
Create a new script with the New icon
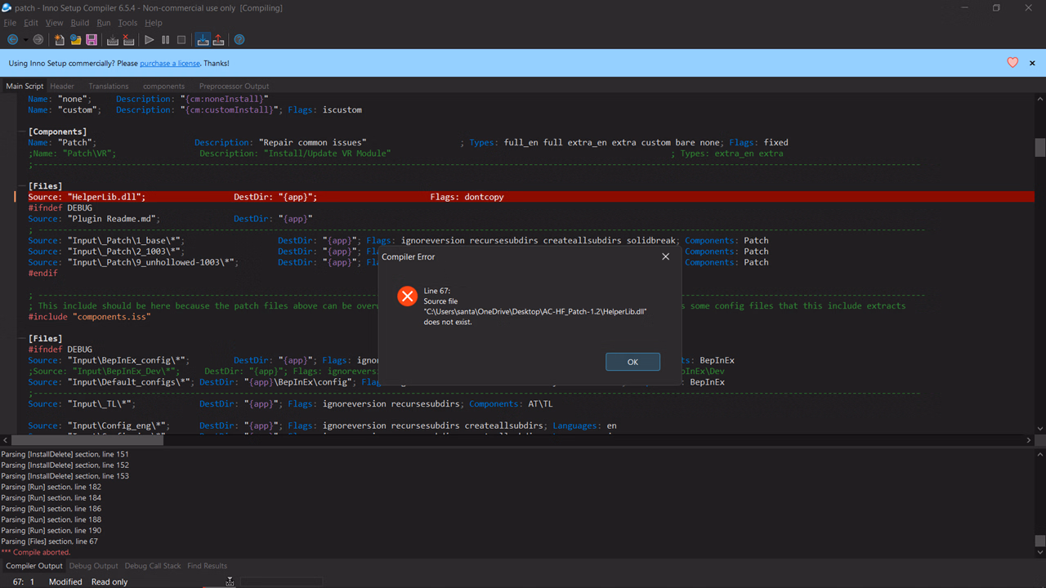[x=60, y=39]
